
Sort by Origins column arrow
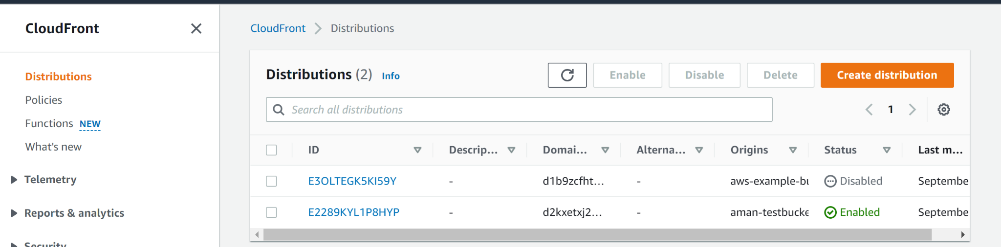point(793,150)
